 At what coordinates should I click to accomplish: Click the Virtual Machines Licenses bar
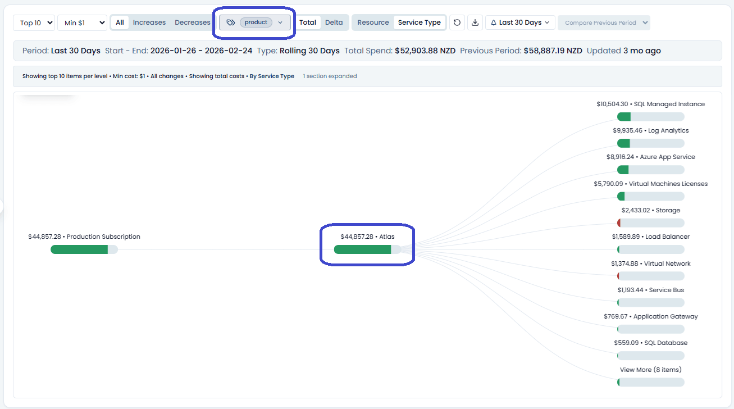click(651, 197)
